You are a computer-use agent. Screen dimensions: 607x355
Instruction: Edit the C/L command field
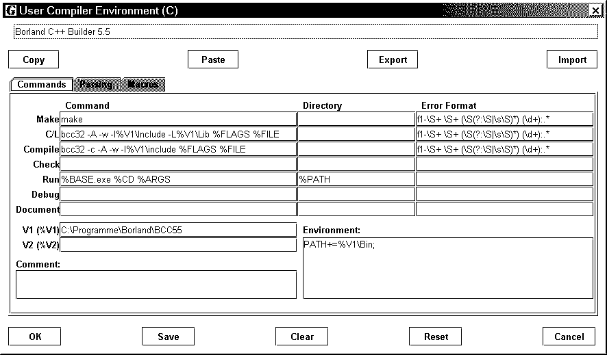coord(178,134)
